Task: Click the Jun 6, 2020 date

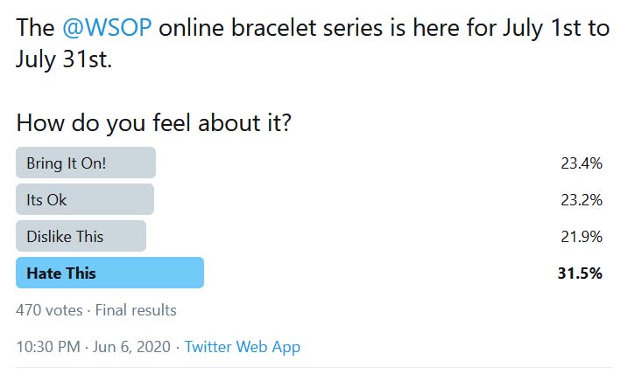Action: click(x=131, y=347)
